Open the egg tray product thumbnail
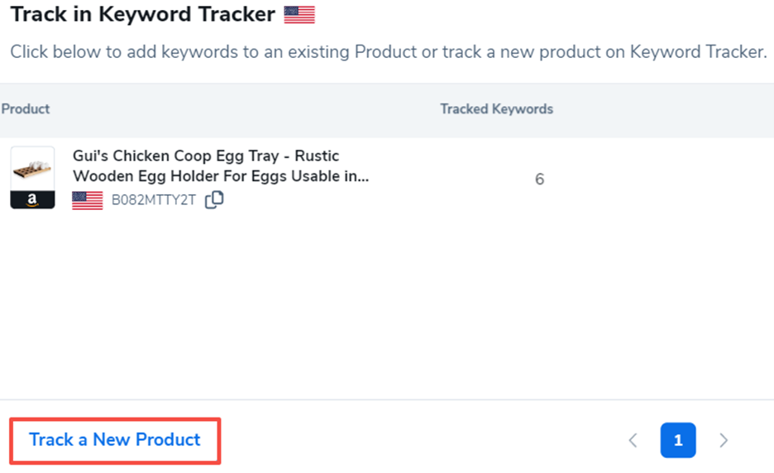This screenshot has width=774, height=473. point(32,169)
